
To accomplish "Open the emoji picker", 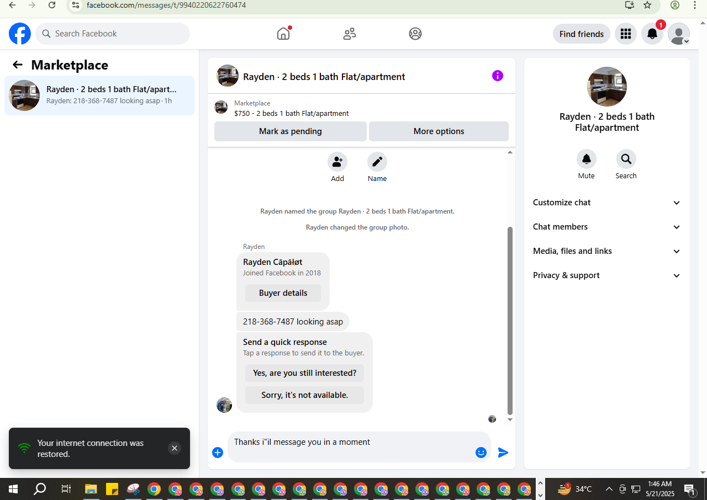I will coord(481,453).
